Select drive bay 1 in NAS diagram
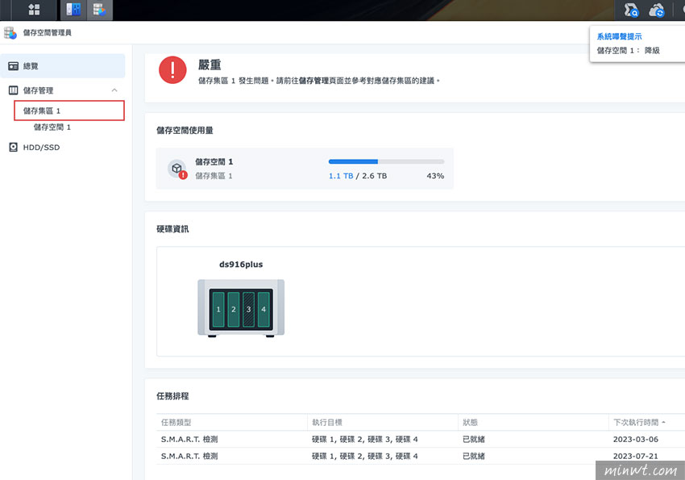The width and height of the screenshot is (685, 480). (x=218, y=309)
